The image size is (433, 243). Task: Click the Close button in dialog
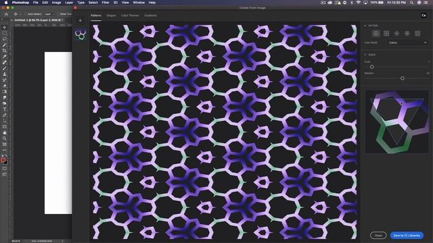(378, 236)
